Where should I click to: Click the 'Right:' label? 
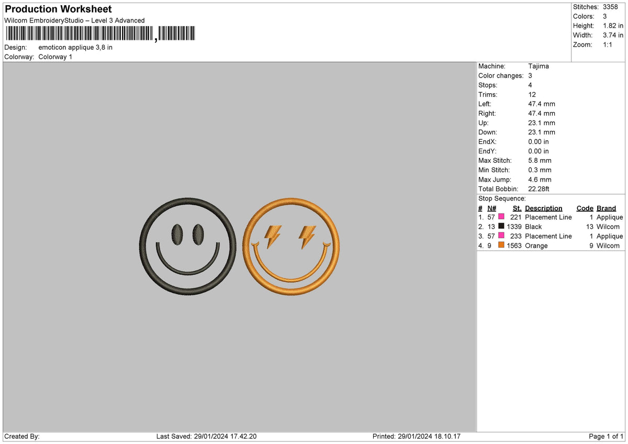click(x=487, y=113)
